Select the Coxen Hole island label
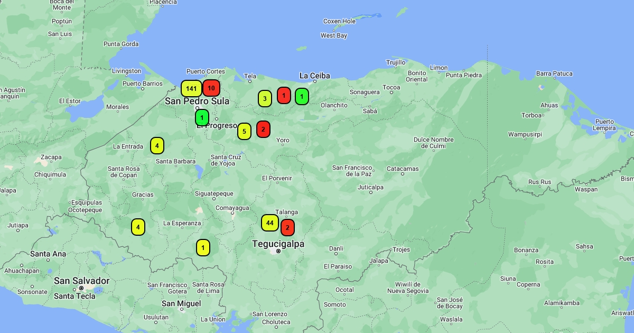This screenshot has height=333, width=634. pyautogui.click(x=339, y=21)
